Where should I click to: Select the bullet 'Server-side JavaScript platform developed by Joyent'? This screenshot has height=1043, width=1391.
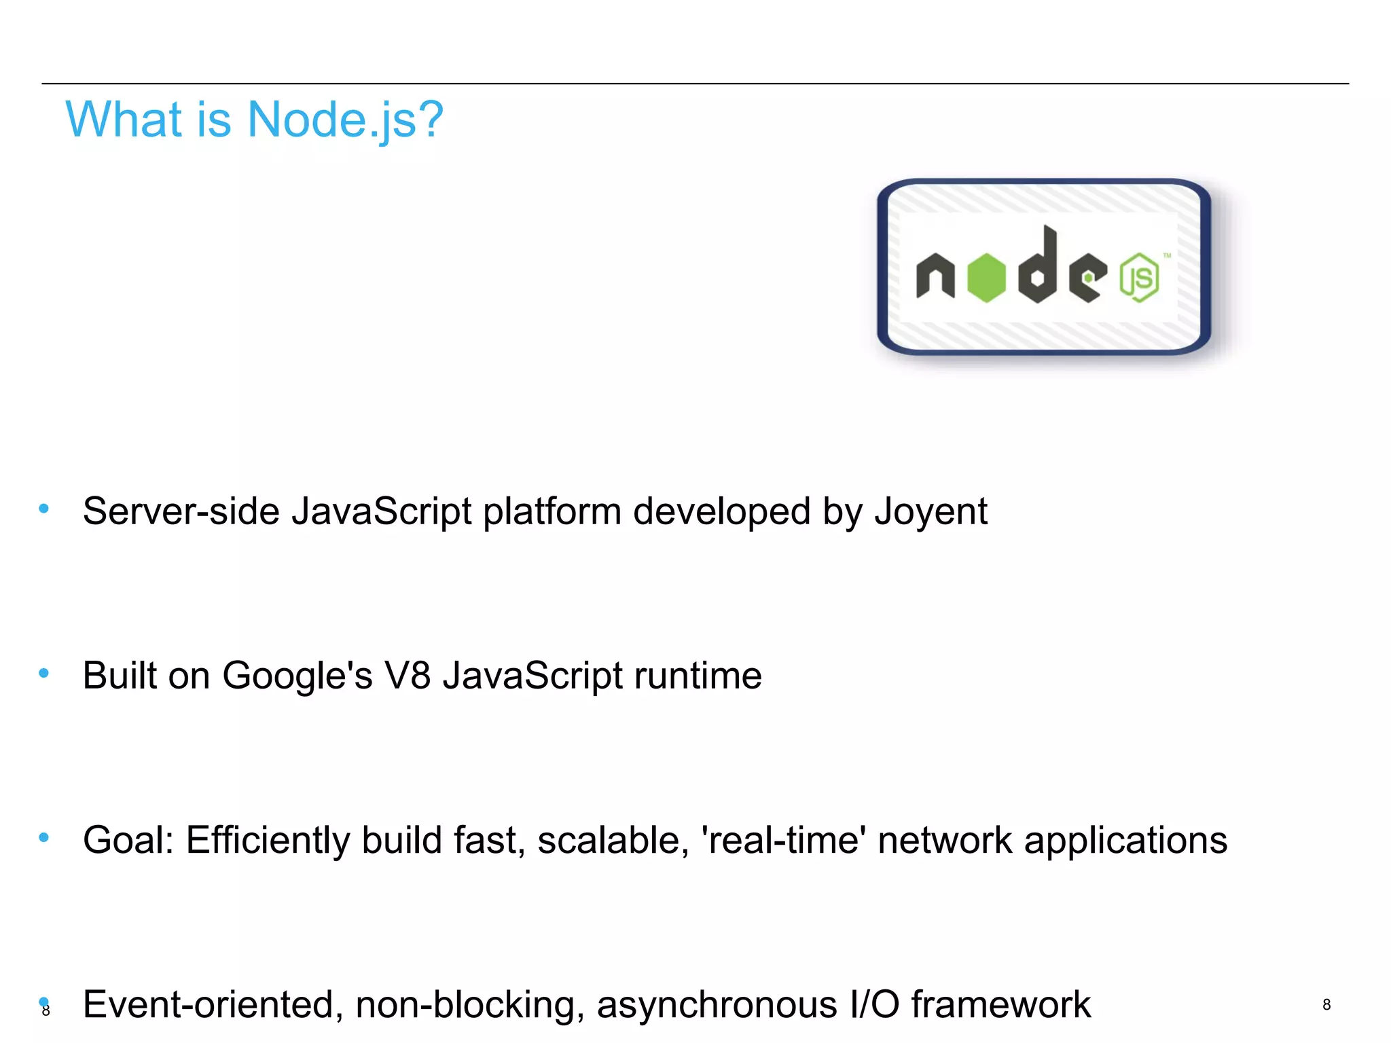coord(535,511)
